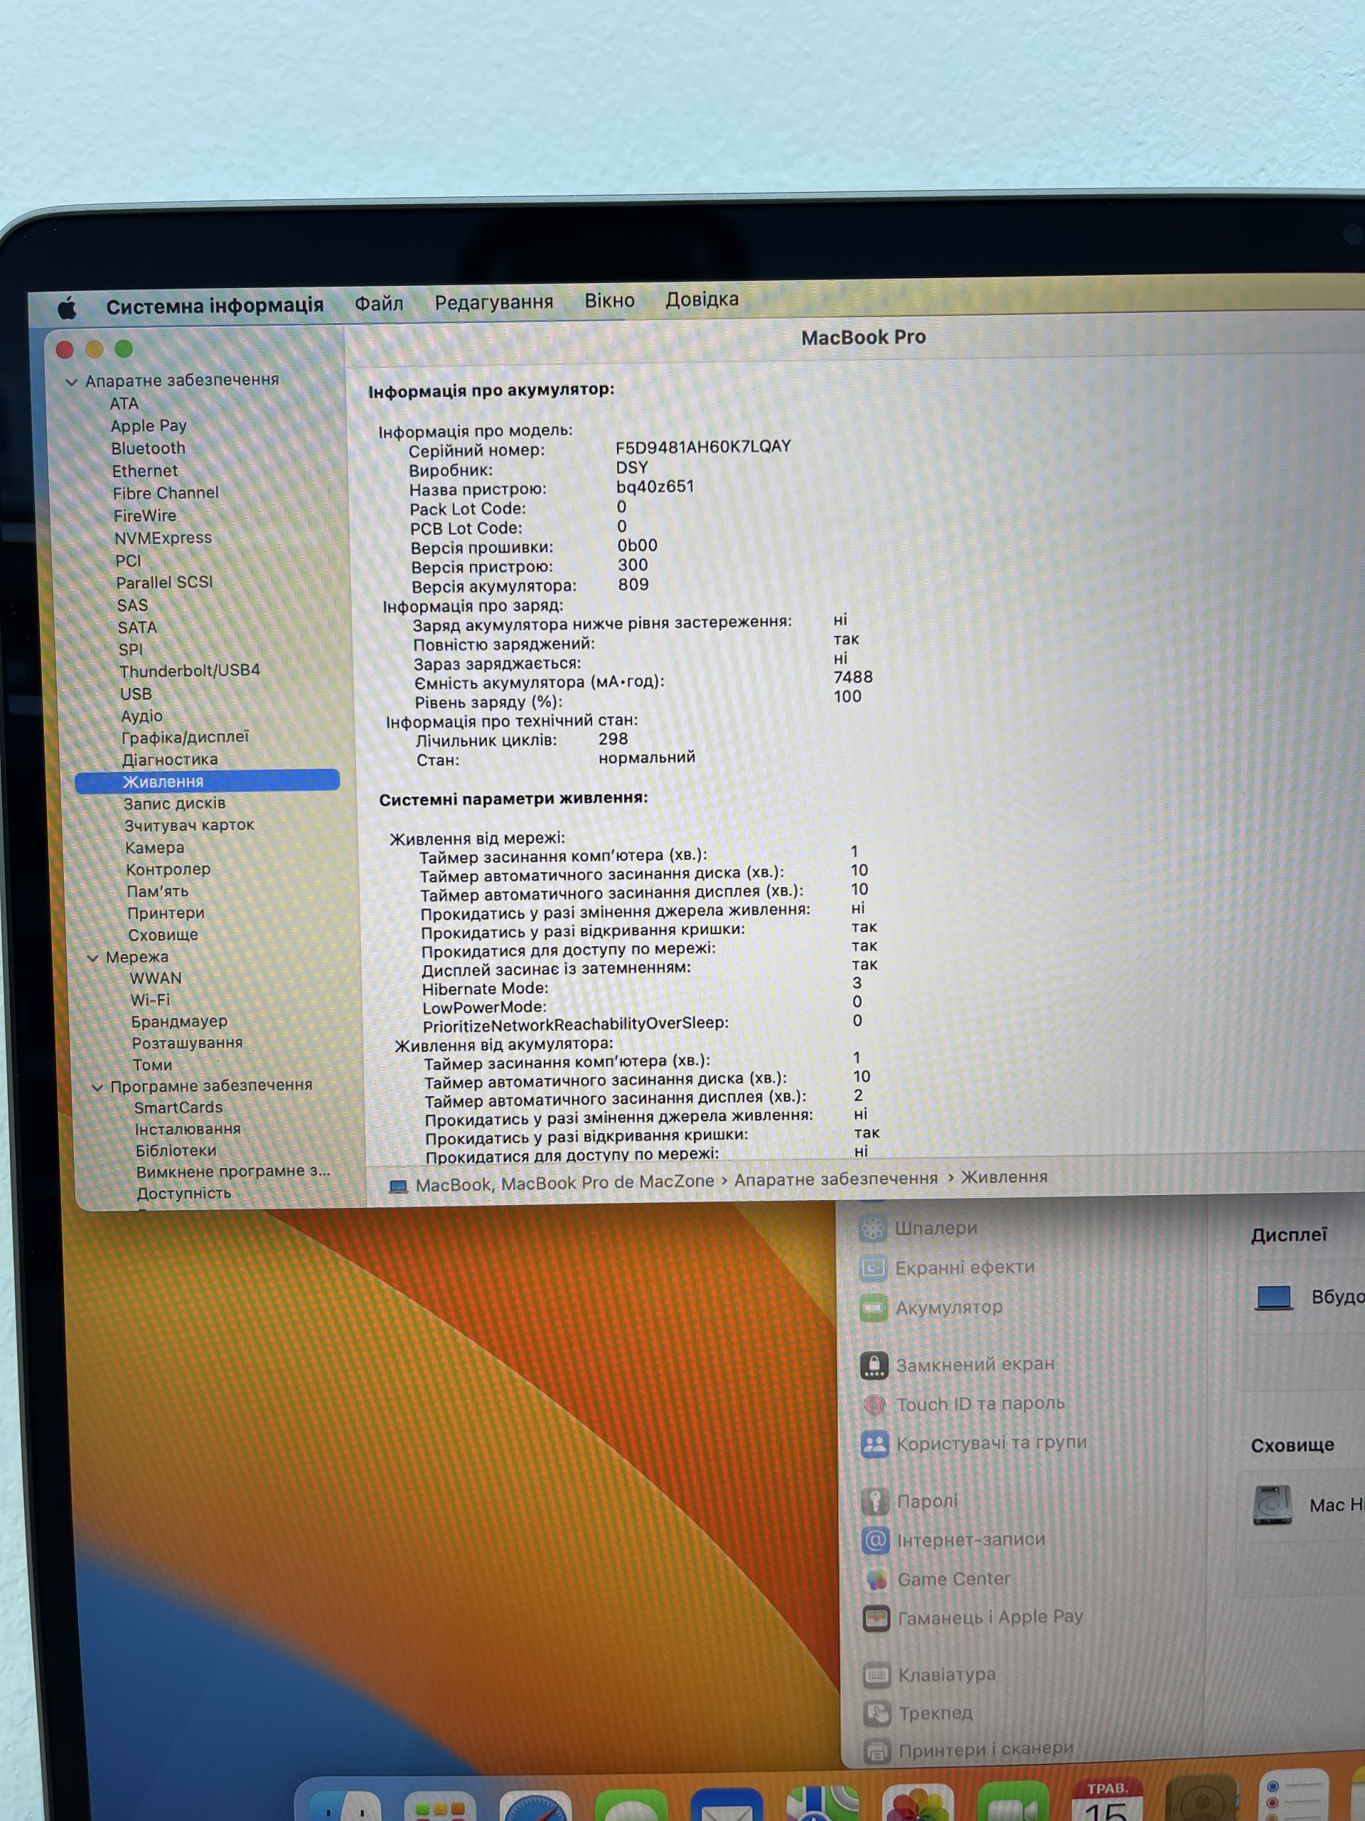Open Трекпед in System Settings
Image resolution: width=1365 pixels, height=1821 pixels.
[936, 1713]
